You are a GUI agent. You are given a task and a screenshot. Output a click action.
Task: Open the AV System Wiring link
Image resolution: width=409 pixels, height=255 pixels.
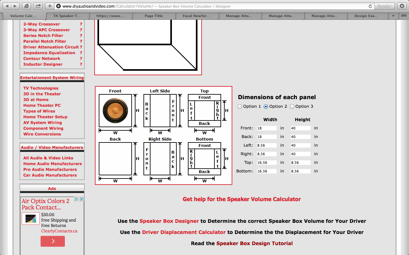(42, 123)
